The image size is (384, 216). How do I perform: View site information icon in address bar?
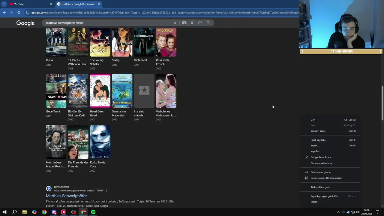tap(27, 13)
